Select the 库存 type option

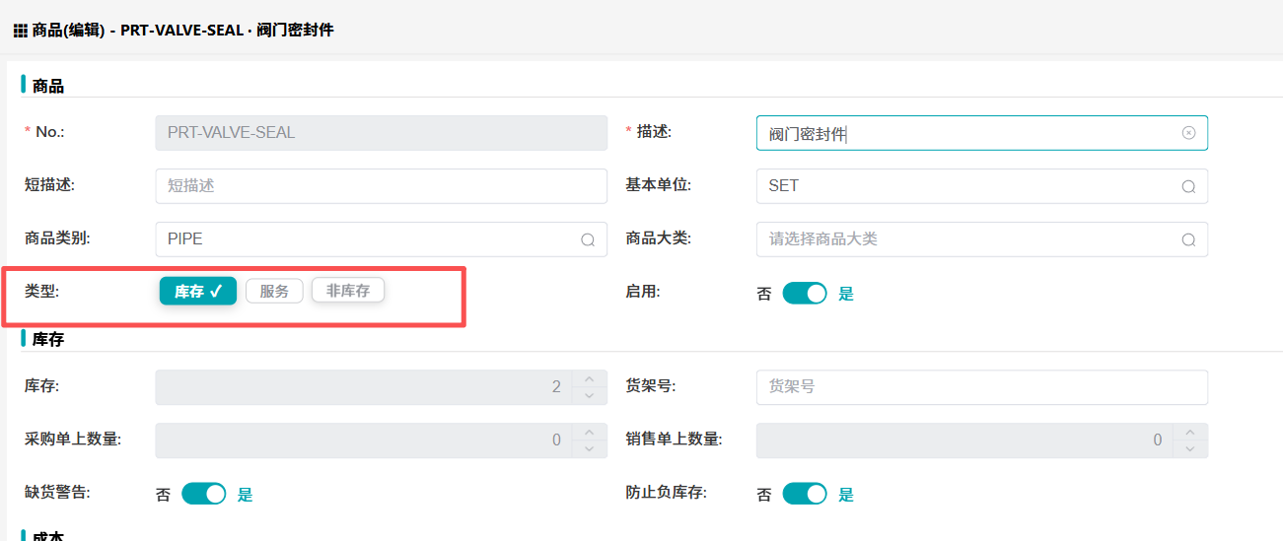coord(198,291)
